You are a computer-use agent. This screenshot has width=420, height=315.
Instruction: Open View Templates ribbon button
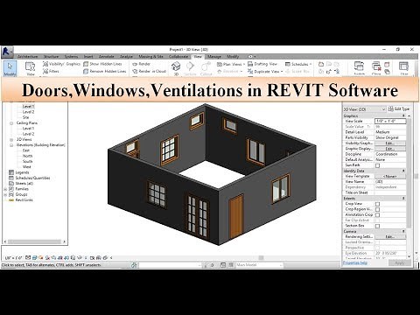click(31, 69)
